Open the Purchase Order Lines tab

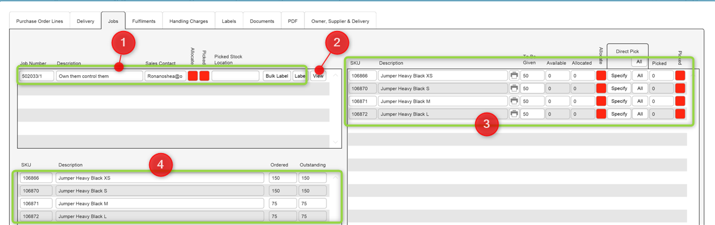(x=40, y=21)
